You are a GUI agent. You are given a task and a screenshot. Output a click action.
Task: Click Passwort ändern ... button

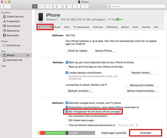[142, 73]
